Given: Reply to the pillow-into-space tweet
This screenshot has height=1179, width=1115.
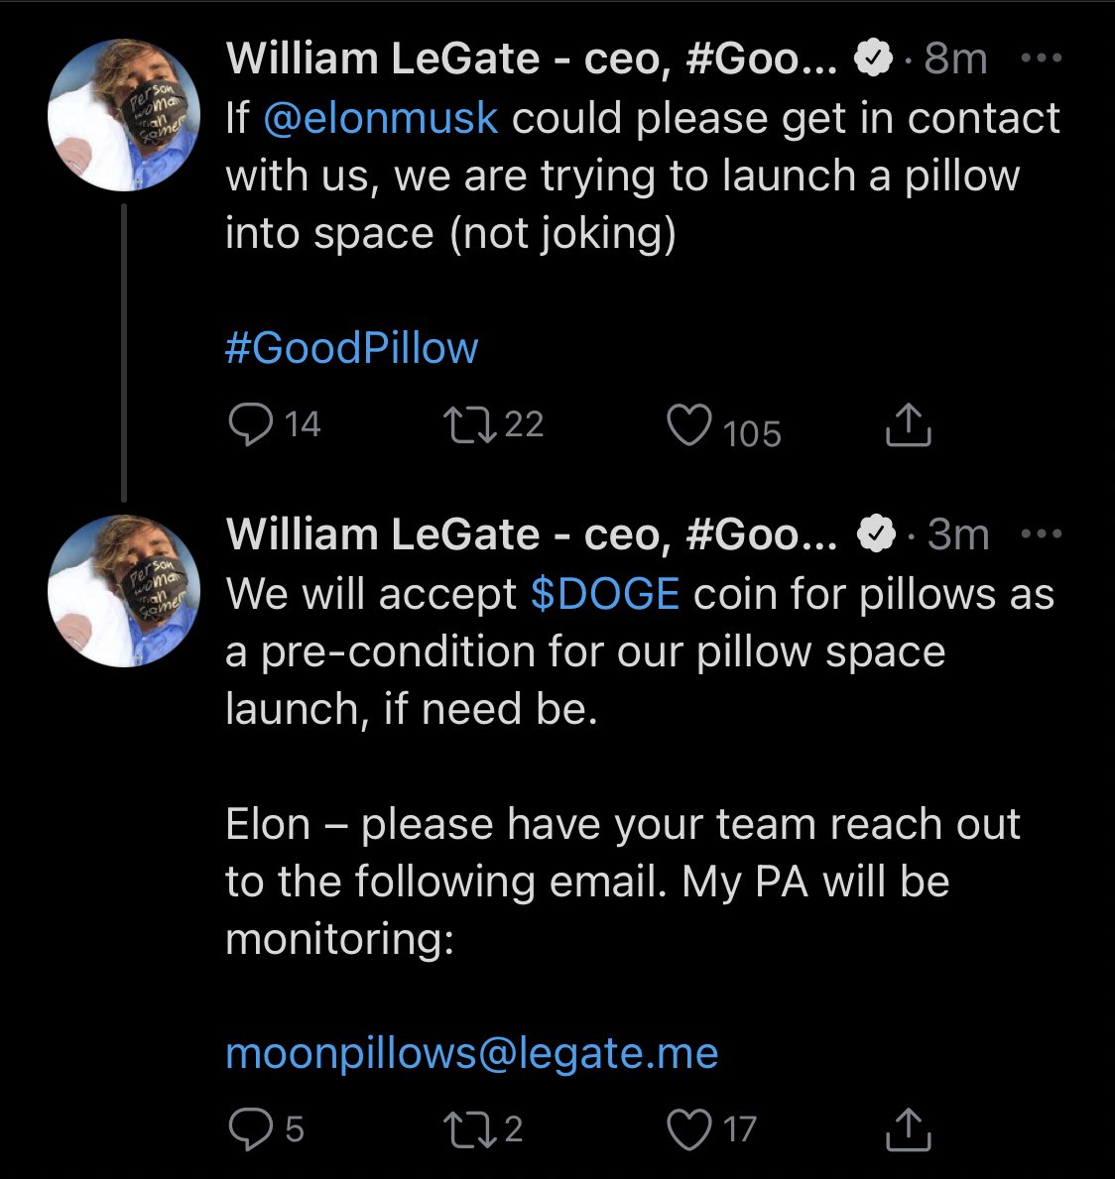Looking at the screenshot, I should pyautogui.click(x=251, y=424).
